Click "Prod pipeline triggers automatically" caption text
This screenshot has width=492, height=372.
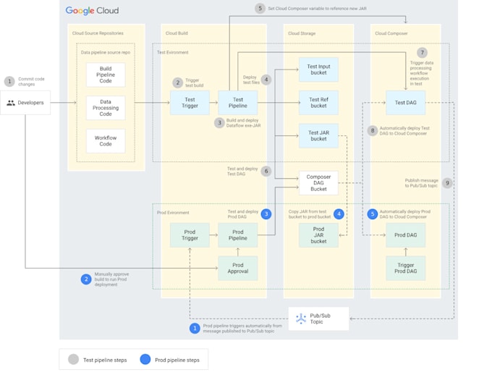pos(242,329)
